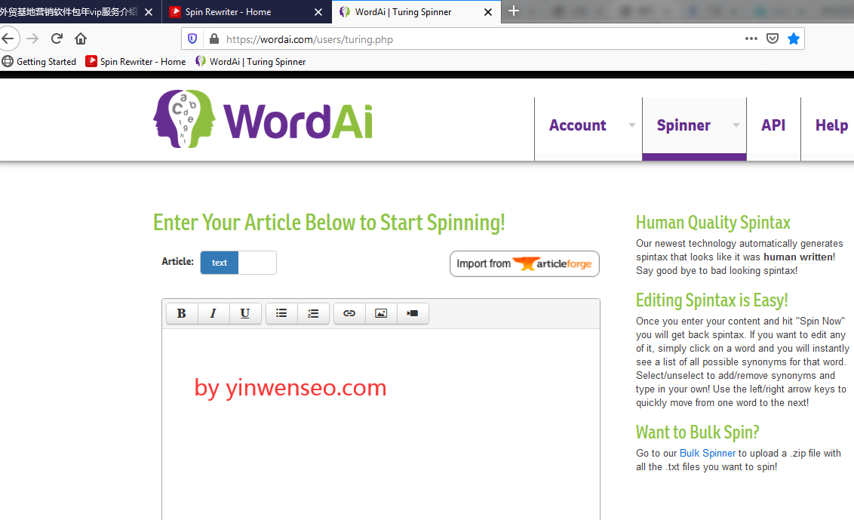Close the first Chinese-titled tab
The width and height of the screenshot is (854, 520).
click(x=148, y=12)
